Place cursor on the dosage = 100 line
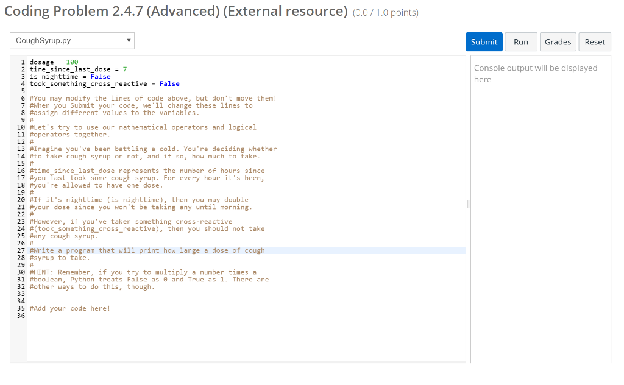 click(x=55, y=62)
